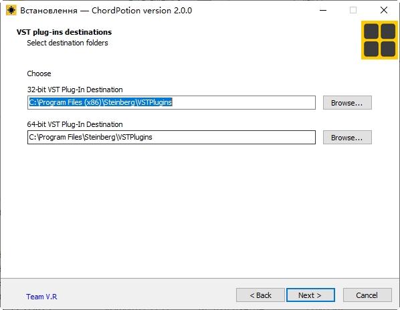Click the 32-bit VST Plug-In Destination label
This screenshot has height=310, width=400.
(x=75, y=90)
